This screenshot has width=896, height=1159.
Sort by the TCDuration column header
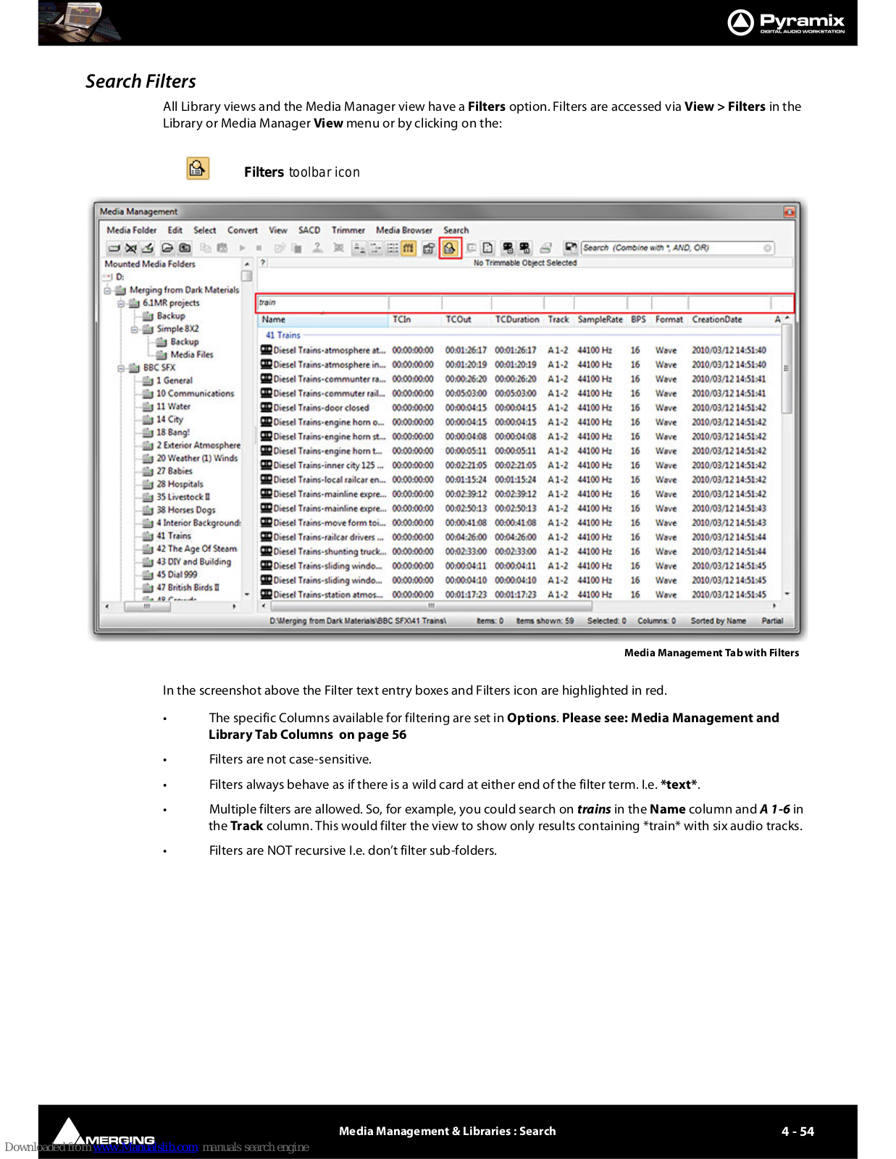coord(517,319)
